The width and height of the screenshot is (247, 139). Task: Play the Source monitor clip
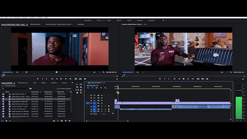pos(61,79)
